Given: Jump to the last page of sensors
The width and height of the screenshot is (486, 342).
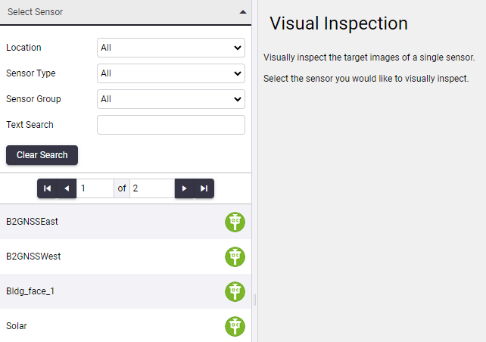Looking at the screenshot, I should pyautogui.click(x=204, y=188).
